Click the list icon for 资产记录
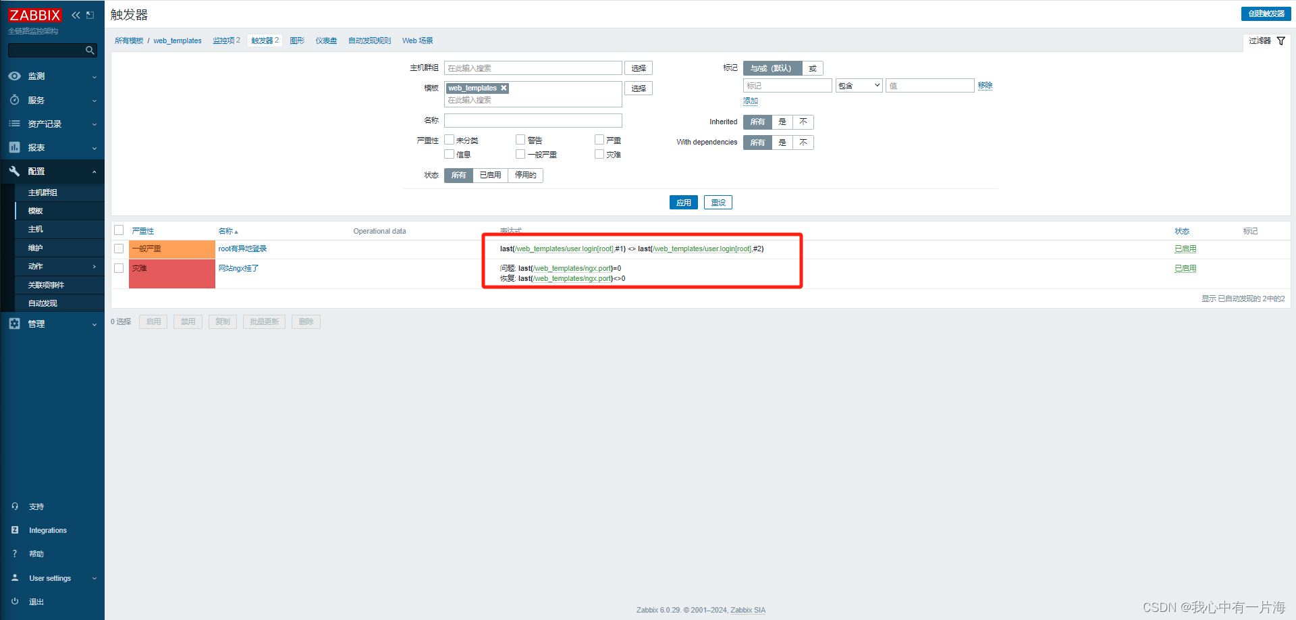This screenshot has width=1296, height=620. (14, 124)
